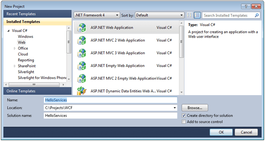
Task: Click the template tree scroll right arrow
Action: [63, 84]
